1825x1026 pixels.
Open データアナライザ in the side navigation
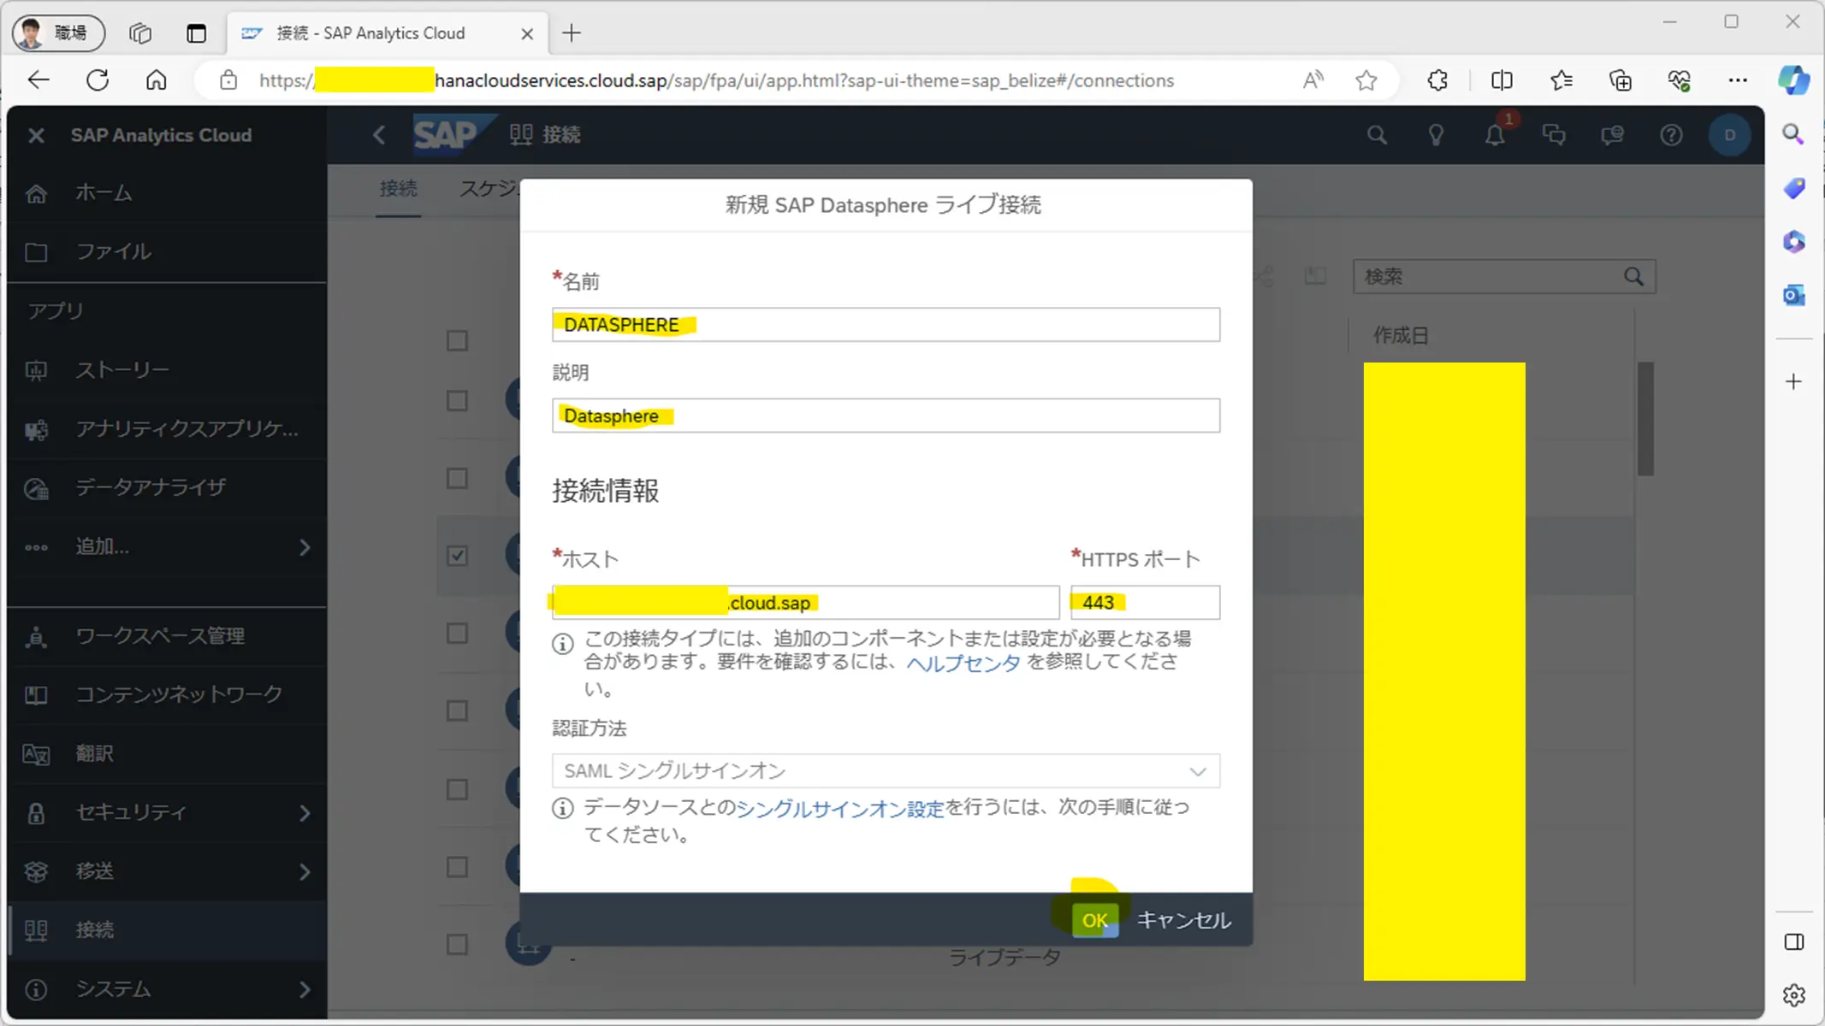pyautogui.click(x=167, y=488)
